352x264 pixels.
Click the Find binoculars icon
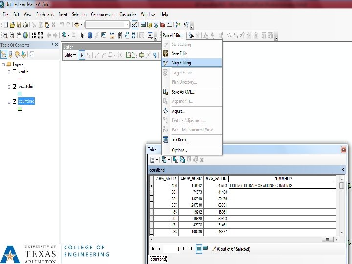point(120,35)
